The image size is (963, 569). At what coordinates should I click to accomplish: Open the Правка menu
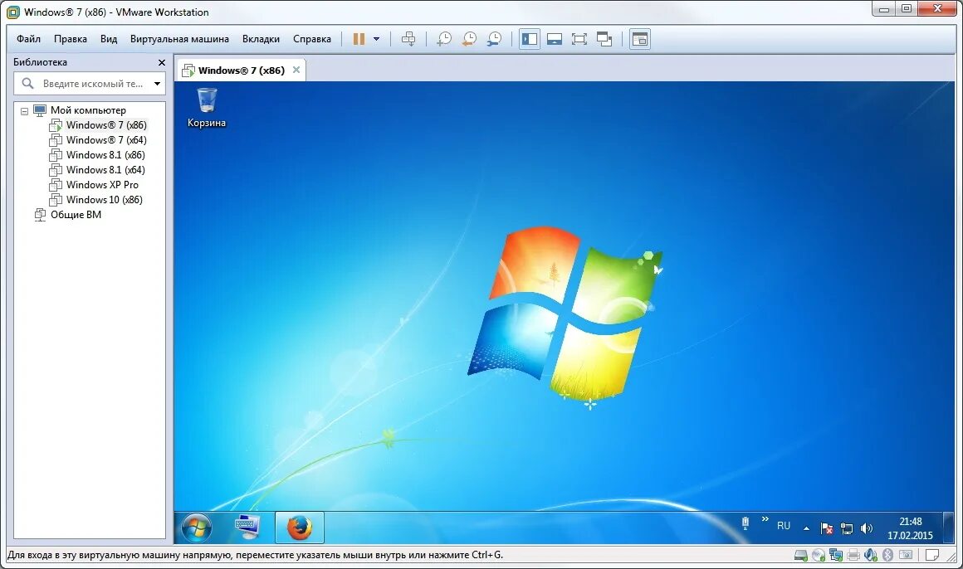point(70,39)
